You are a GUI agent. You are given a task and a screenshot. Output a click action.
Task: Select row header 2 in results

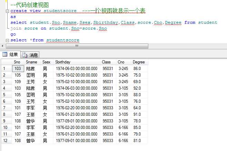[7, 75]
